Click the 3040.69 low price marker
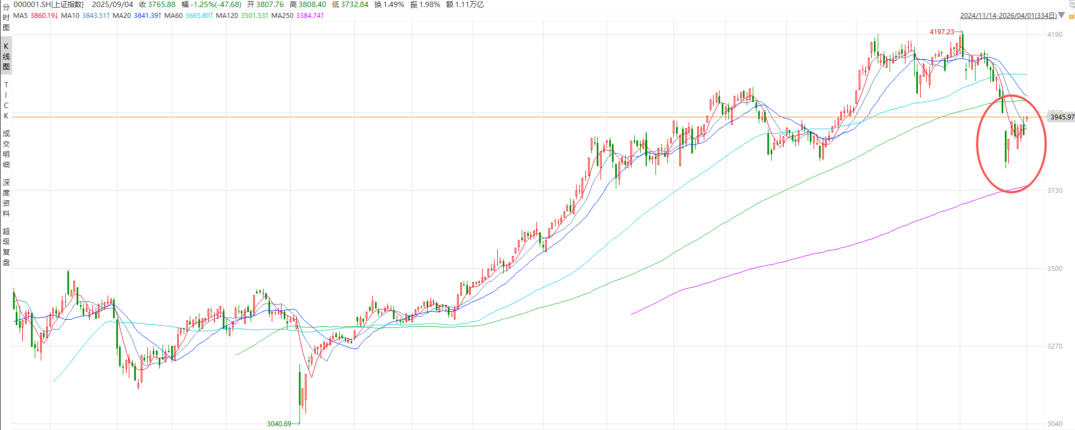Image resolution: width=1075 pixels, height=430 pixels. (279, 424)
